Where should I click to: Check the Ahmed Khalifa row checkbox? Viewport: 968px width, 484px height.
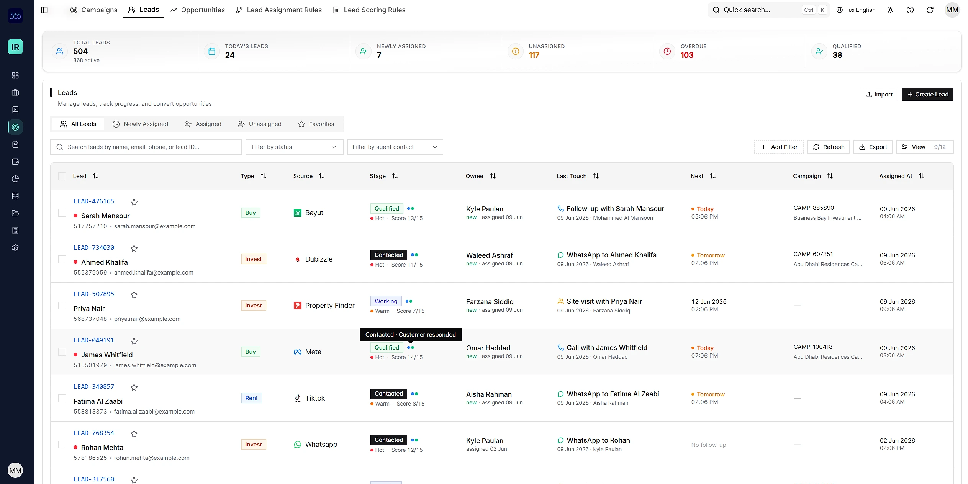[62, 259]
